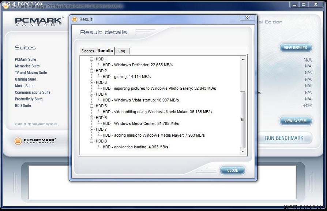327x211 pixels.
Task: Start the test with RUN BENCHMARK
Action: [x=284, y=138]
